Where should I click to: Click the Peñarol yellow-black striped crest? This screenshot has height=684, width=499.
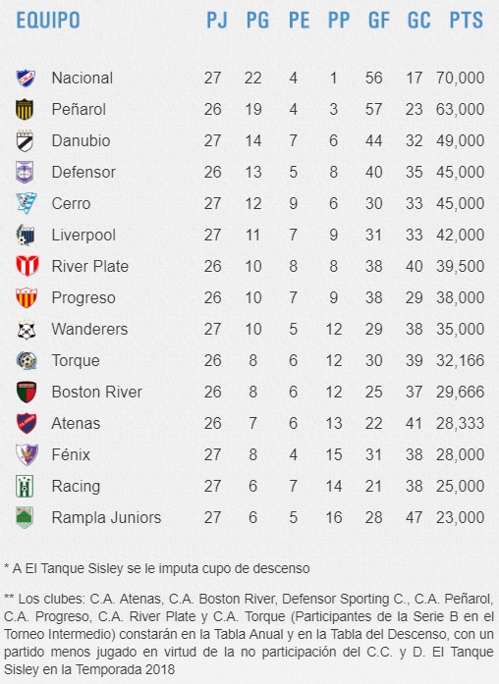point(25,110)
